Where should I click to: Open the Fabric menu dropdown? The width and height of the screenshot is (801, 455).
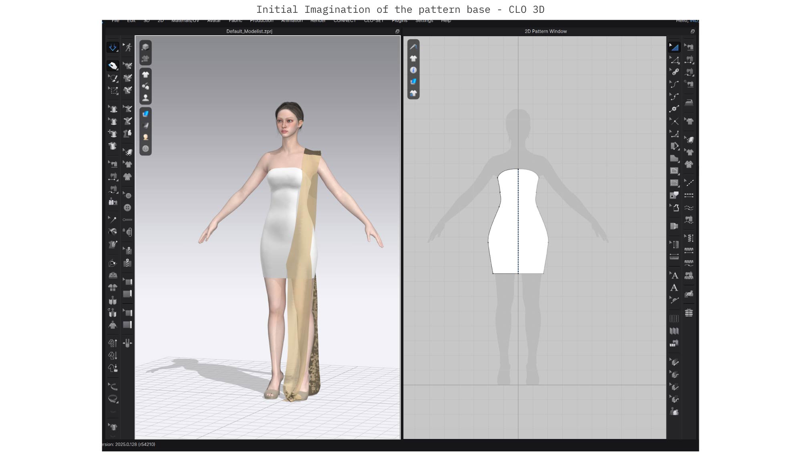click(x=235, y=20)
